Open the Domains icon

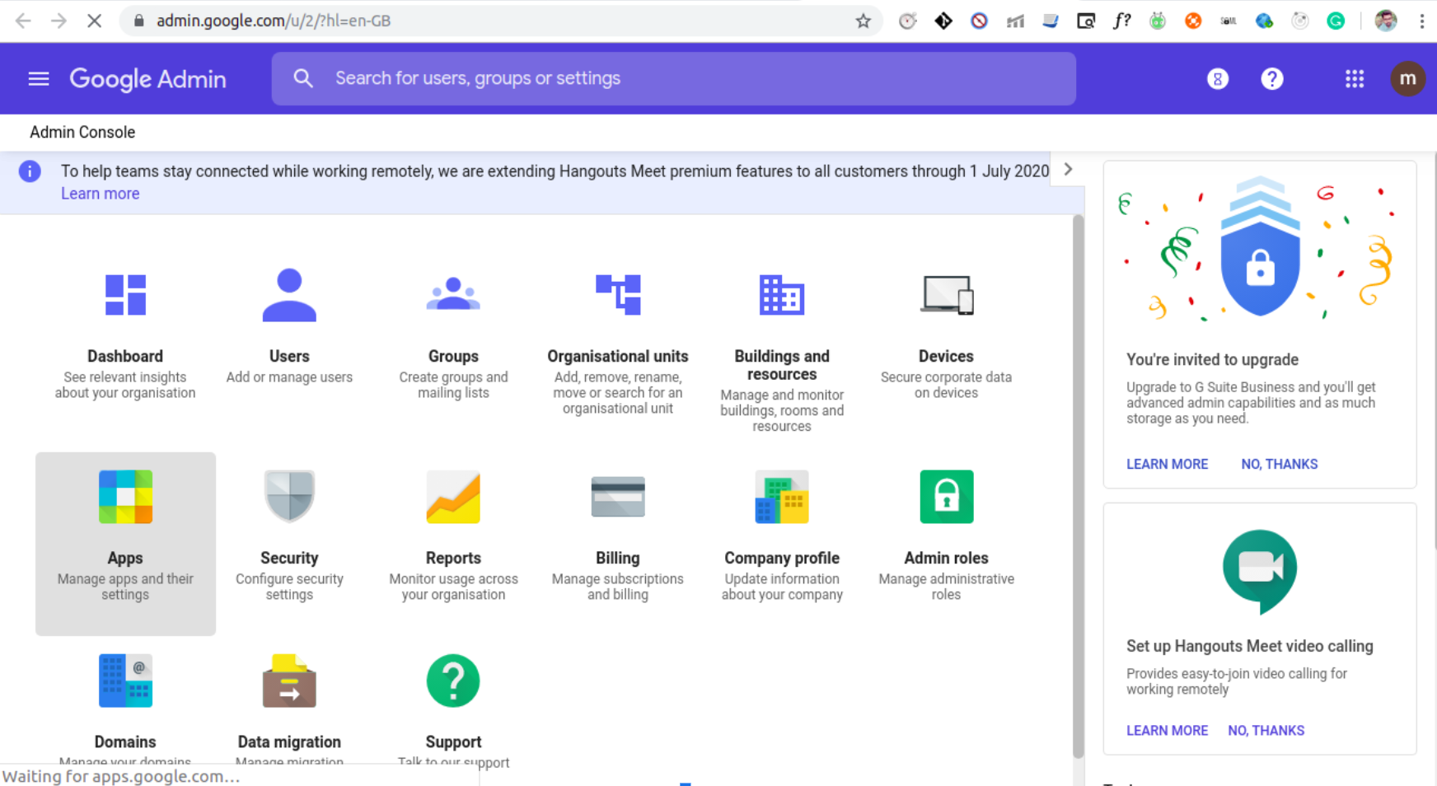click(x=125, y=681)
